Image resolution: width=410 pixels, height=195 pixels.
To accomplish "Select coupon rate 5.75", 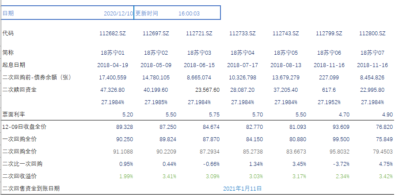I will [x=214, y=114].
